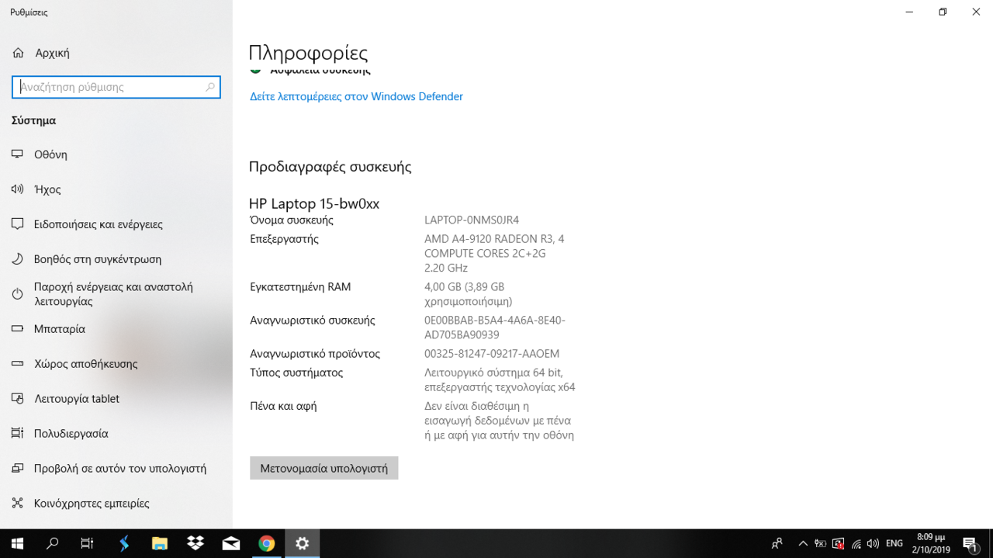This screenshot has height=558, width=993.
Task: Click the magnifier icon in settings search box
Action: tap(209, 87)
